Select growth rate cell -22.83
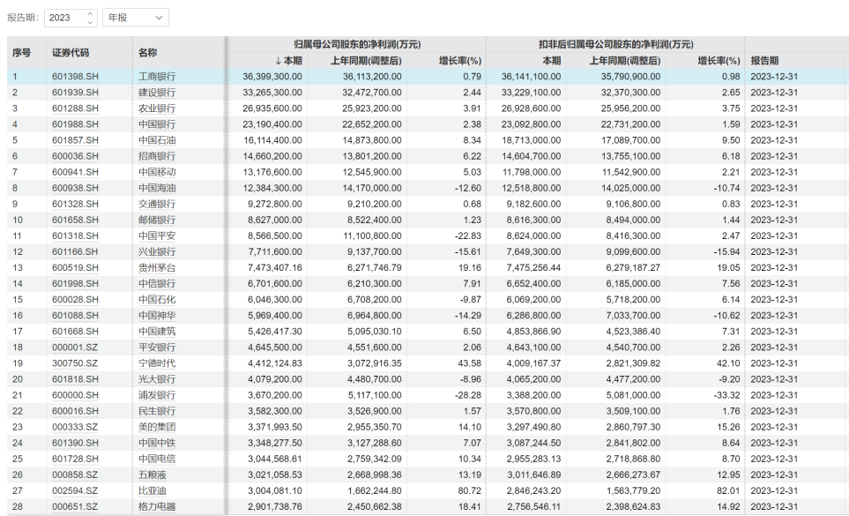 [x=468, y=236]
